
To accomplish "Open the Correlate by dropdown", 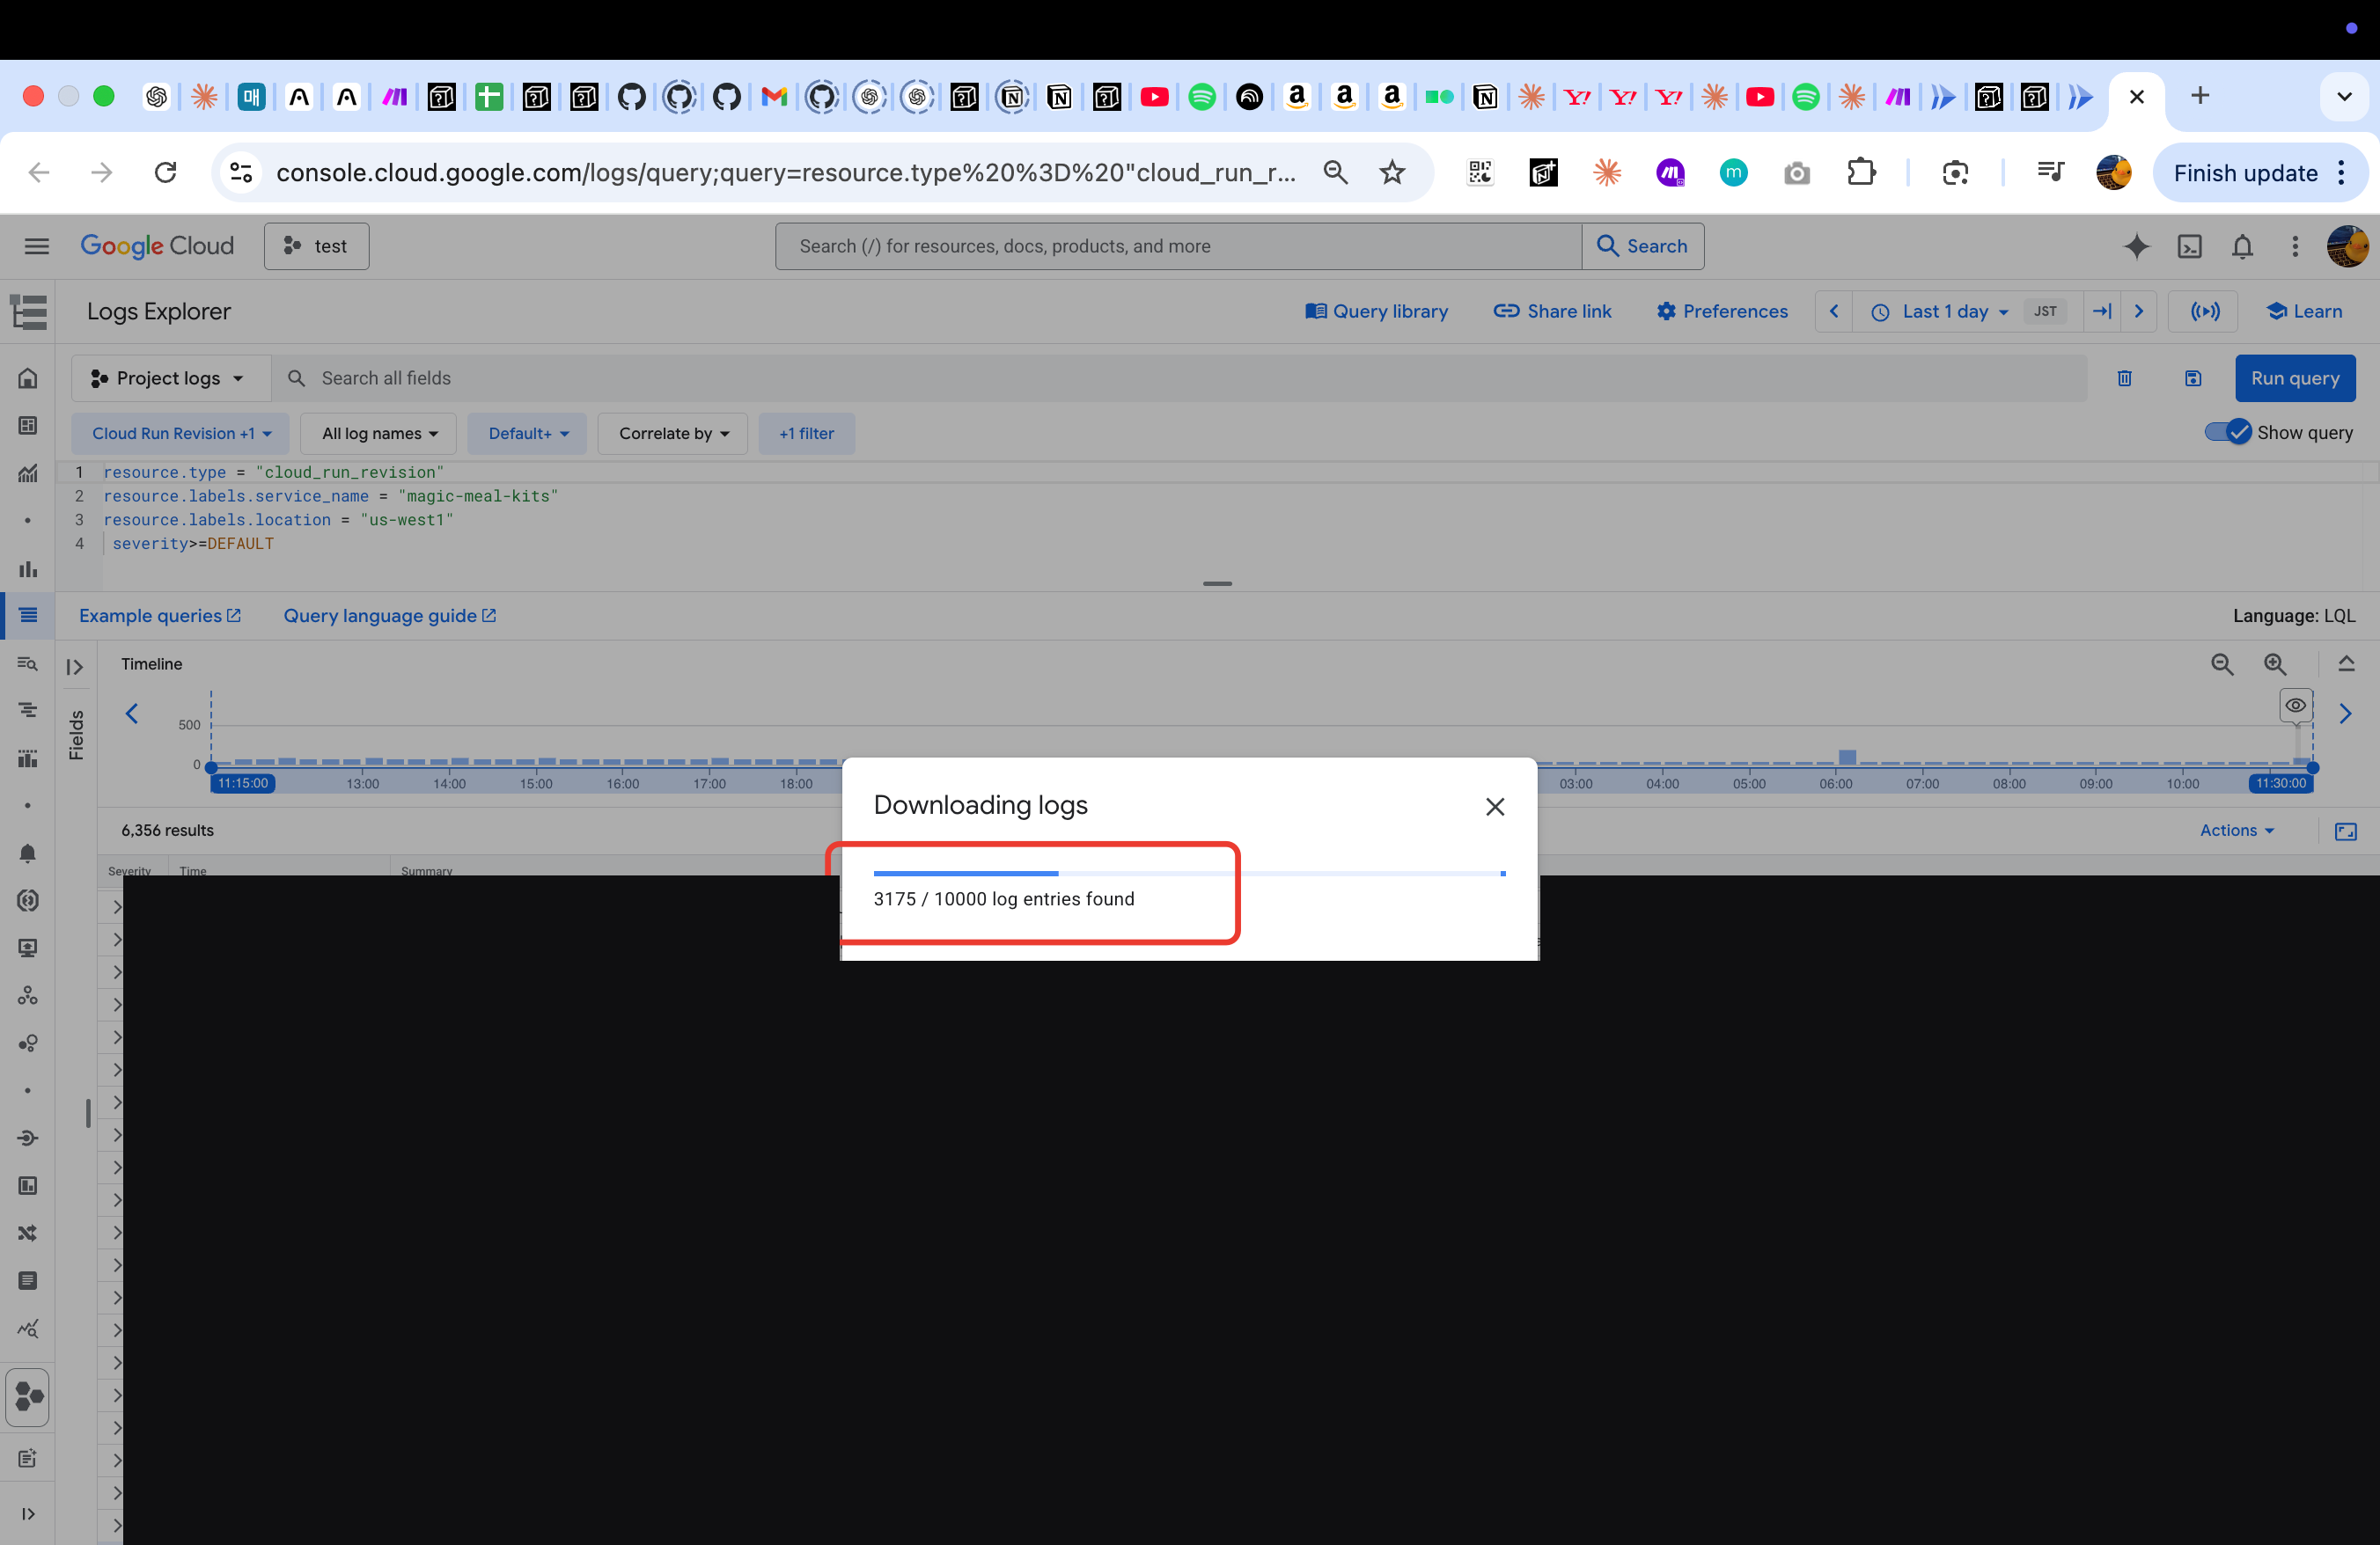I will [673, 434].
